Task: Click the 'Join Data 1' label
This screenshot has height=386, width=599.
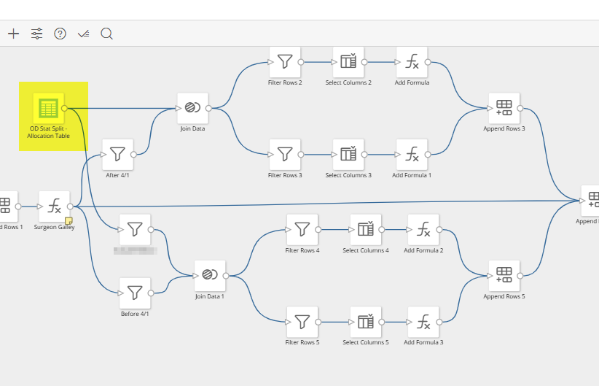Action: pyautogui.click(x=210, y=296)
